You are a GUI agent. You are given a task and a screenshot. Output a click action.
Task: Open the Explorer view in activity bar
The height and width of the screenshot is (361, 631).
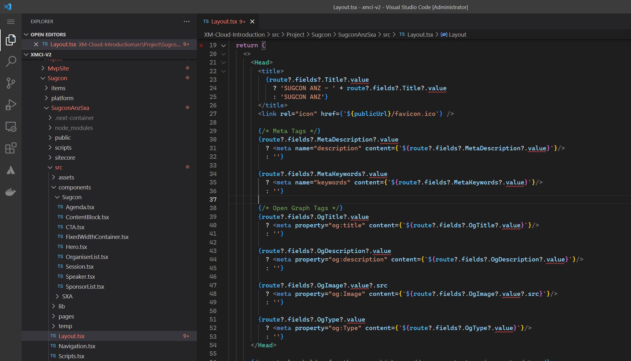[11, 40]
